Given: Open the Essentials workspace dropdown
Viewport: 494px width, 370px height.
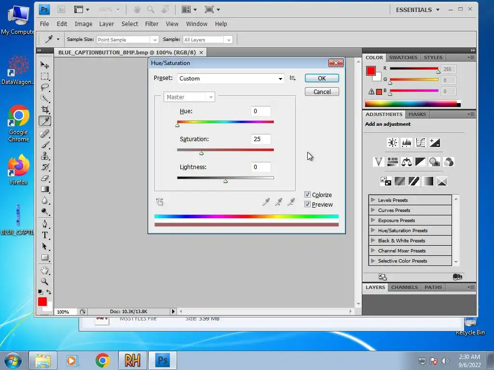Looking at the screenshot, I should coord(417,10).
